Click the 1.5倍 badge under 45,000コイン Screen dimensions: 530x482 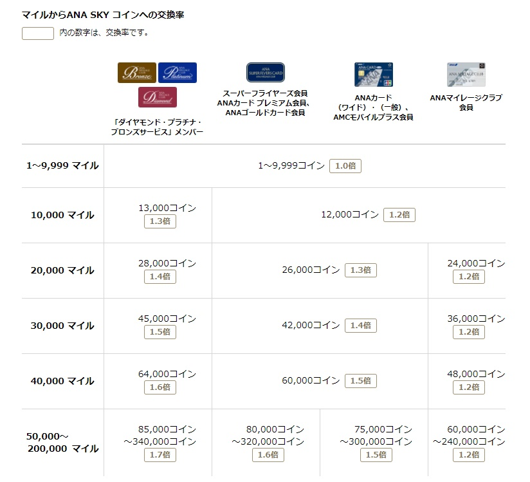tap(160, 332)
